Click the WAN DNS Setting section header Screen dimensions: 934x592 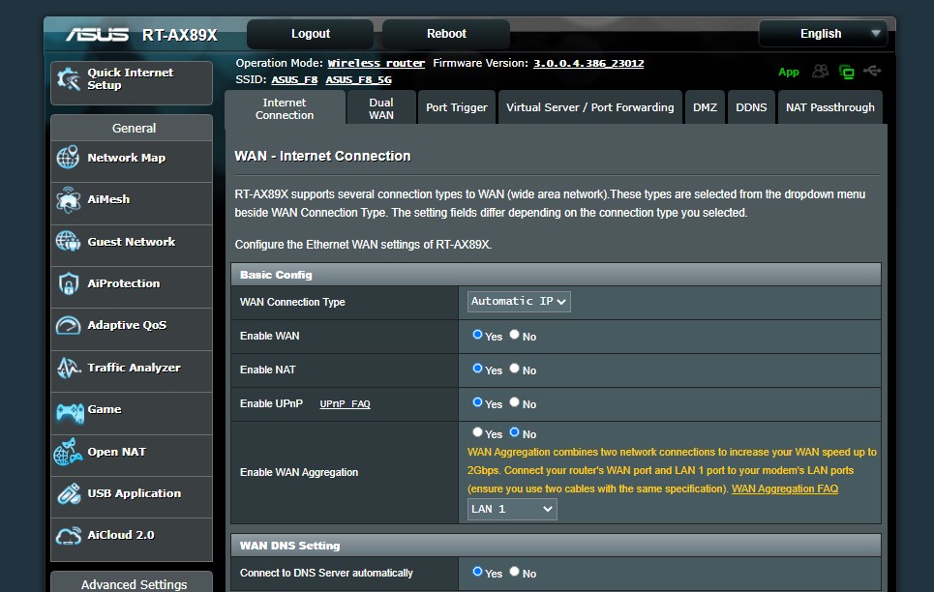pos(556,546)
